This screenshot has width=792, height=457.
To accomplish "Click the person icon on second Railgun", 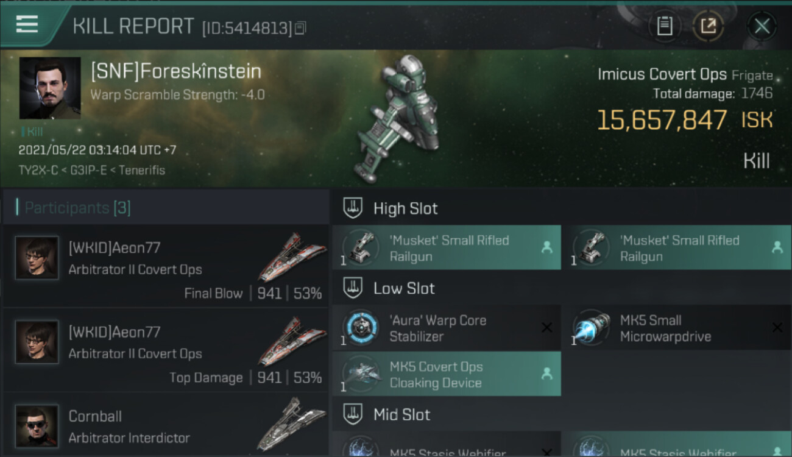I will point(777,247).
